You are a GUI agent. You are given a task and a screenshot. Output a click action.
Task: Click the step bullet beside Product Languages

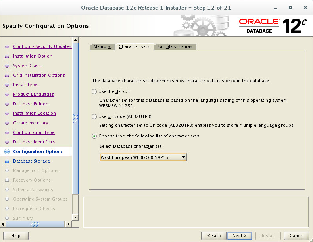pyautogui.click(x=7, y=95)
